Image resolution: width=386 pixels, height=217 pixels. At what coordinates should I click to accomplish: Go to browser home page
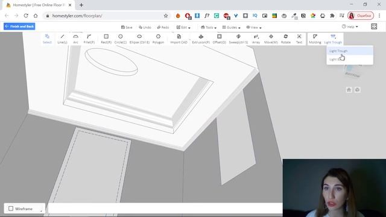(36, 16)
